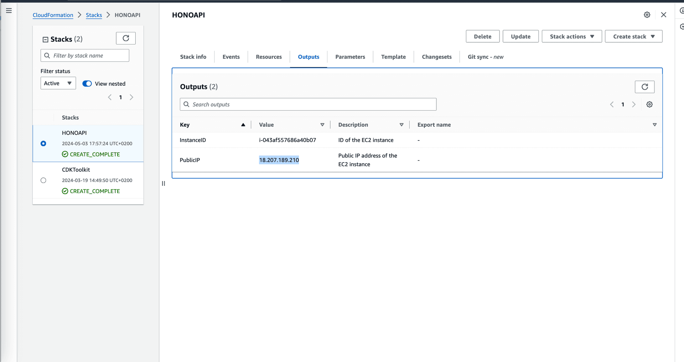Viewport: 684px width, 362px height.
Task: Click the CDKToolkit CREATE_COMPLETE status
Action: coord(91,191)
